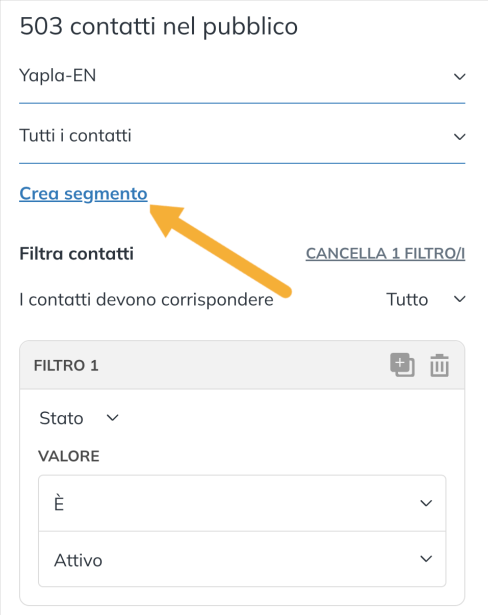Delete Filtro 1 using the trash icon
This screenshot has height=615, width=488.
pos(439,366)
